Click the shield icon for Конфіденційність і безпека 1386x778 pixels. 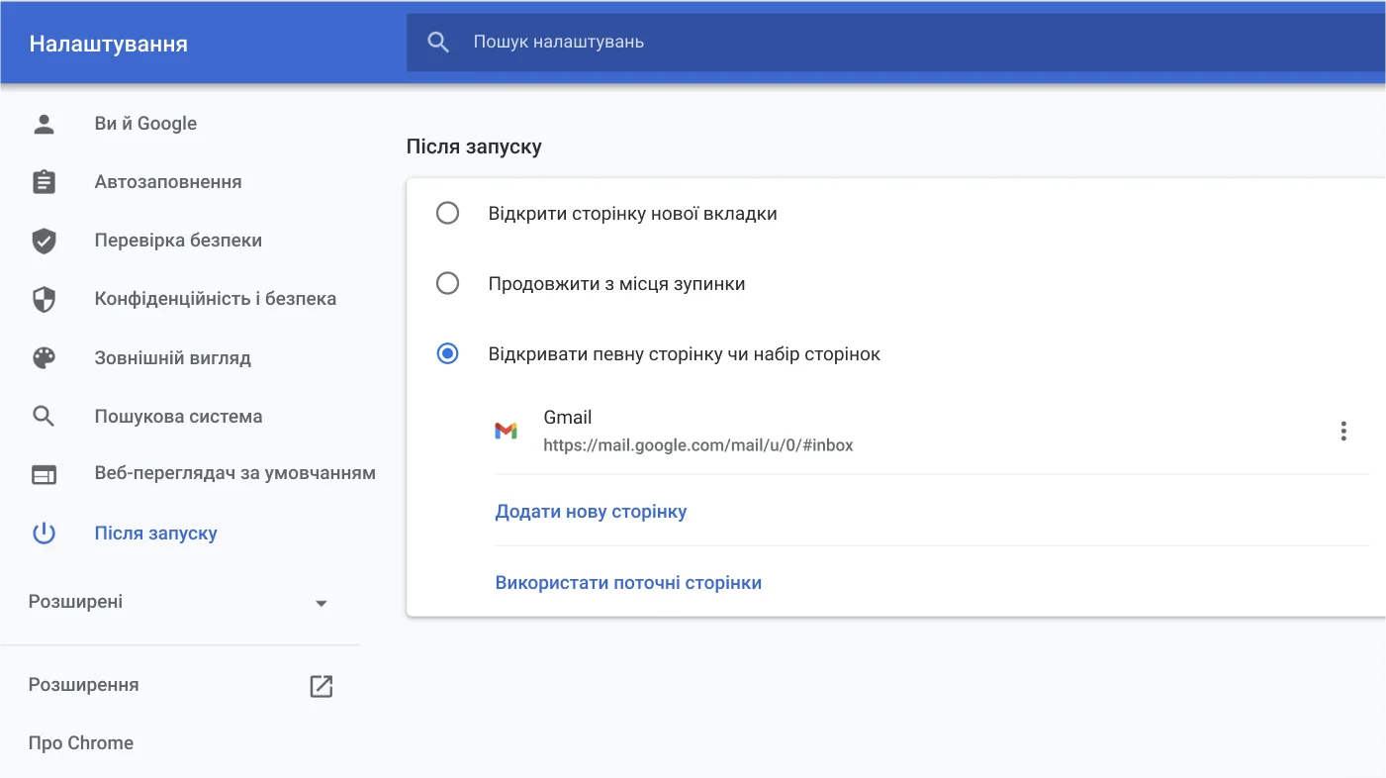44,299
